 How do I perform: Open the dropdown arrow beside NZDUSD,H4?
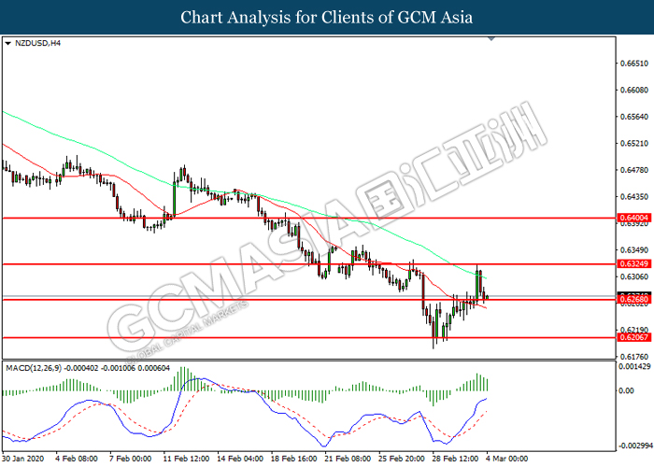(x=7, y=43)
